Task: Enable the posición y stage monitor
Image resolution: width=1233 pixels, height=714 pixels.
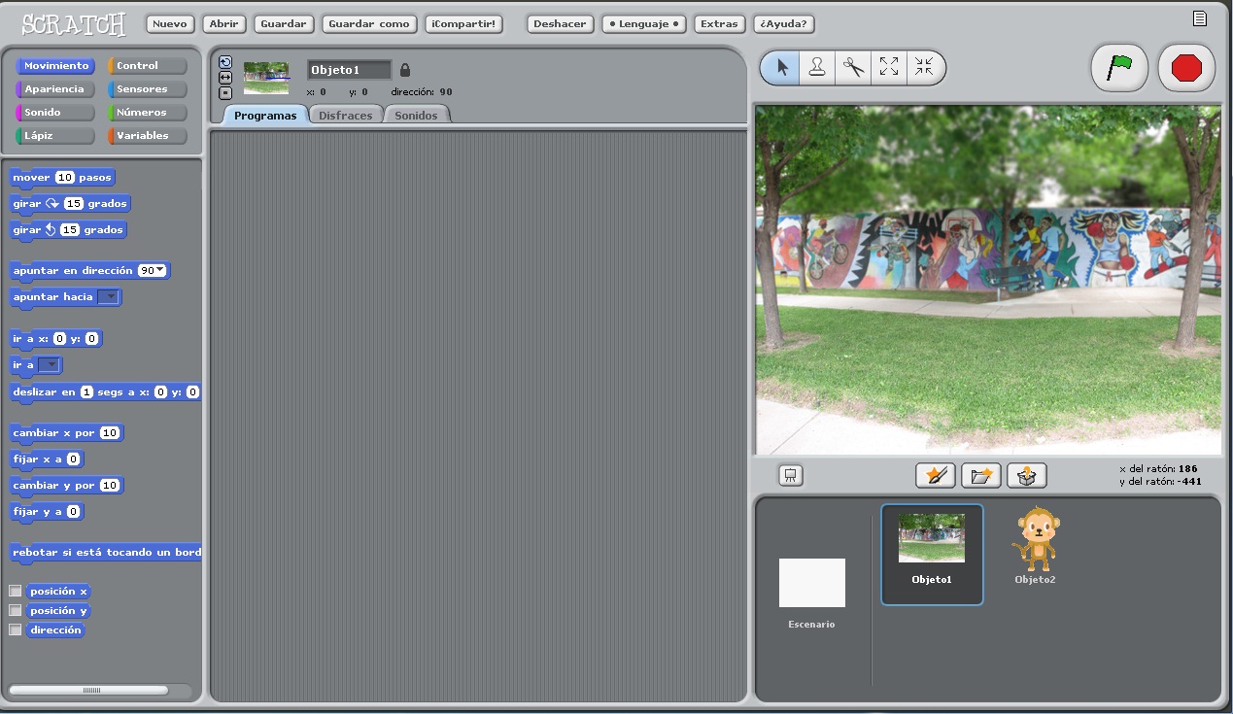Action: (15, 610)
